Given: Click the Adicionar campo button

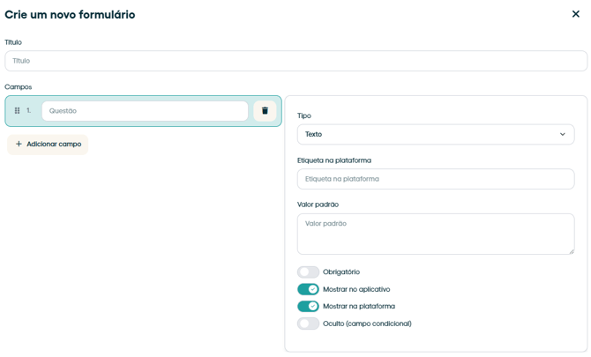Looking at the screenshot, I should pyautogui.click(x=49, y=145).
